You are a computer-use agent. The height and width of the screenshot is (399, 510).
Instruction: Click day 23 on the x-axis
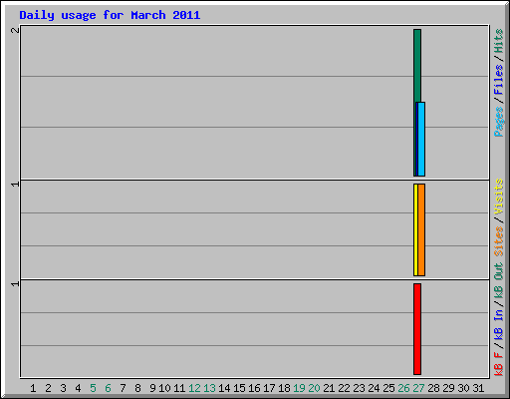[359, 388]
